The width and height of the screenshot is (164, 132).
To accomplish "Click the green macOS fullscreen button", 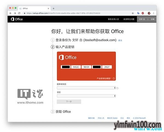I will tap(16, 8).
